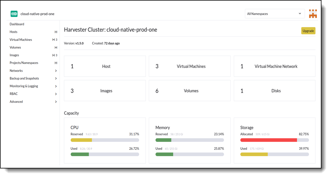This screenshot has height=177, width=330.
Task: Click the 9.63 / 30.9 CPU reserved figure
Action: tap(91, 134)
